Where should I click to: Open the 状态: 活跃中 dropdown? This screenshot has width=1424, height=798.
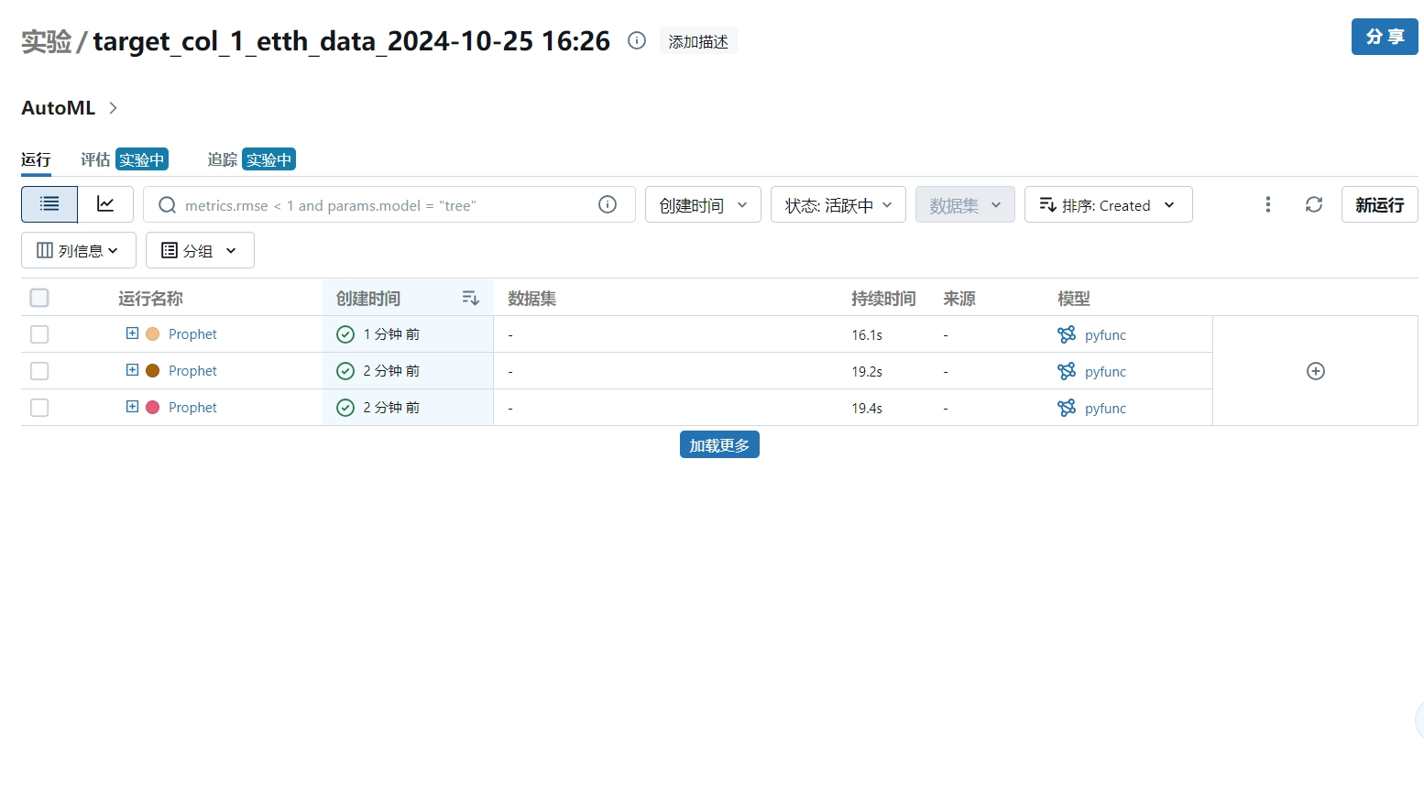(838, 204)
